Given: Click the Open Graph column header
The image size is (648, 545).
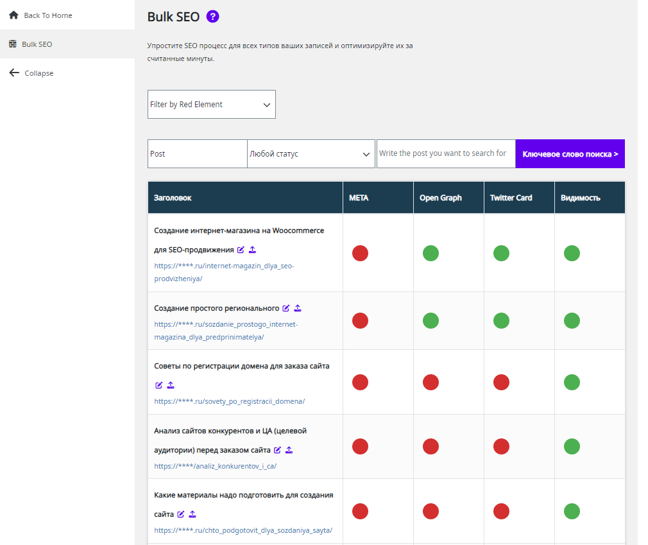Looking at the screenshot, I should tap(449, 198).
